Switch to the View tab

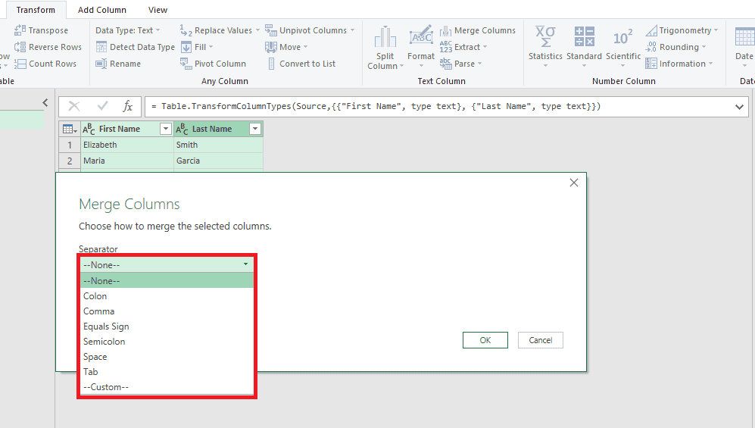click(x=158, y=10)
